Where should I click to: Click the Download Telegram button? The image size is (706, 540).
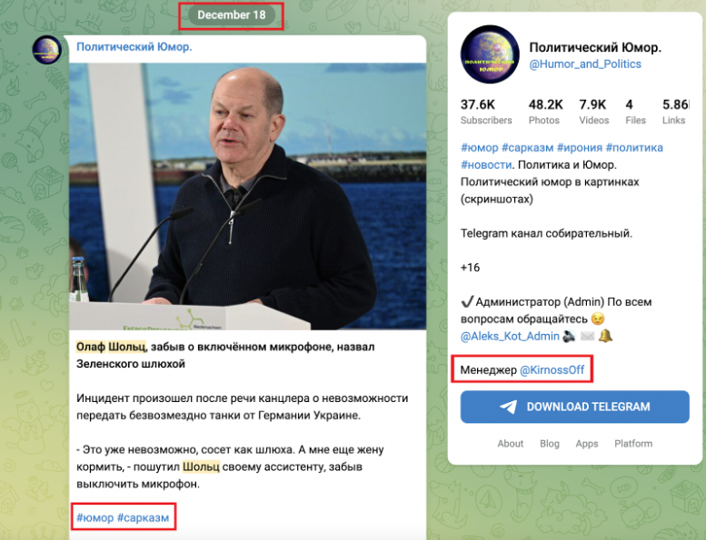[x=574, y=407]
